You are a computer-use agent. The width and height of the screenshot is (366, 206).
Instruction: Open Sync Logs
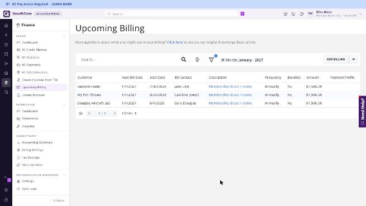tap(29, 189)
